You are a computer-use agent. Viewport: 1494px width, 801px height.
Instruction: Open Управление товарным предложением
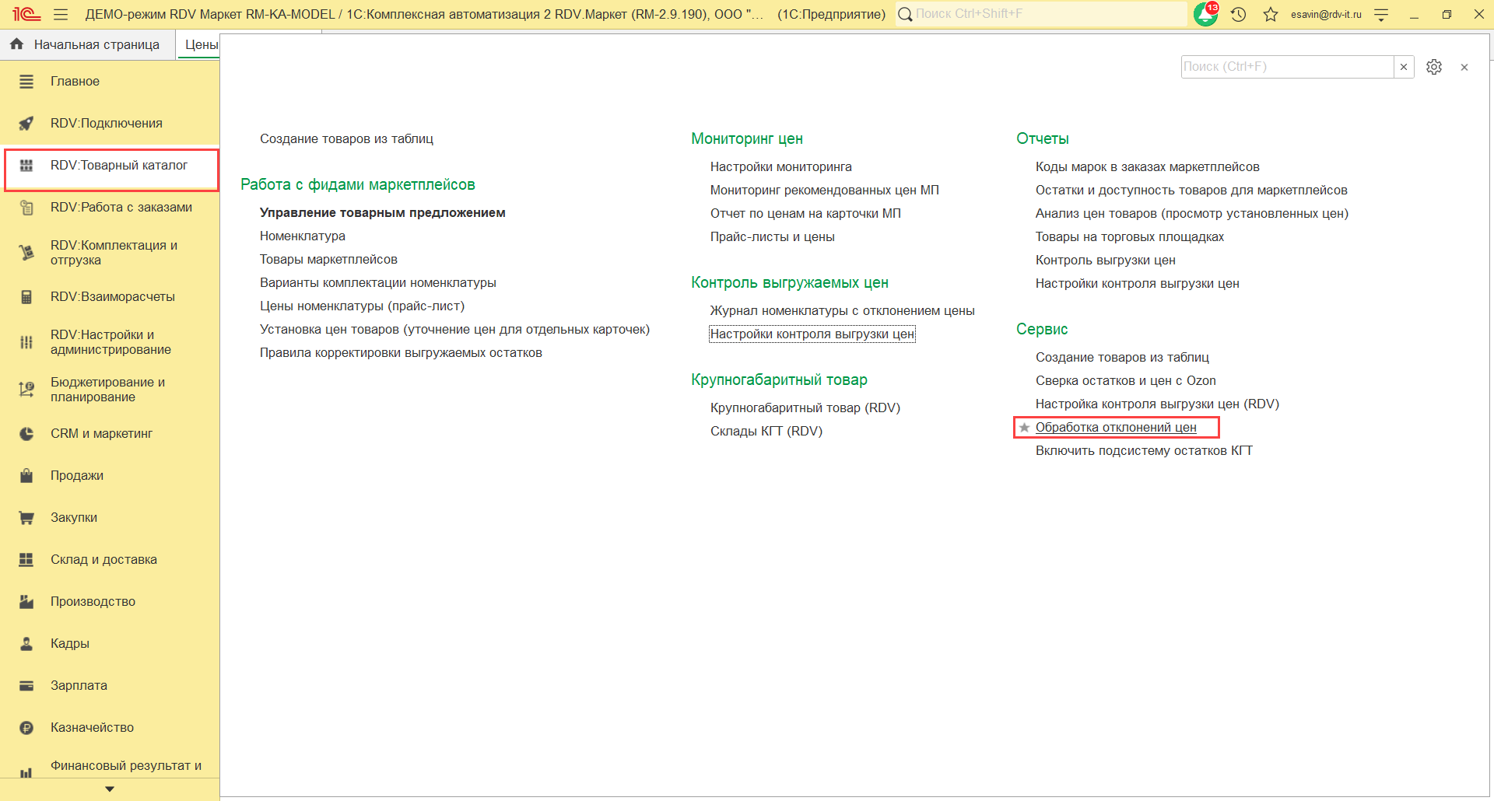pyautogui.click(x=383, y=213)
